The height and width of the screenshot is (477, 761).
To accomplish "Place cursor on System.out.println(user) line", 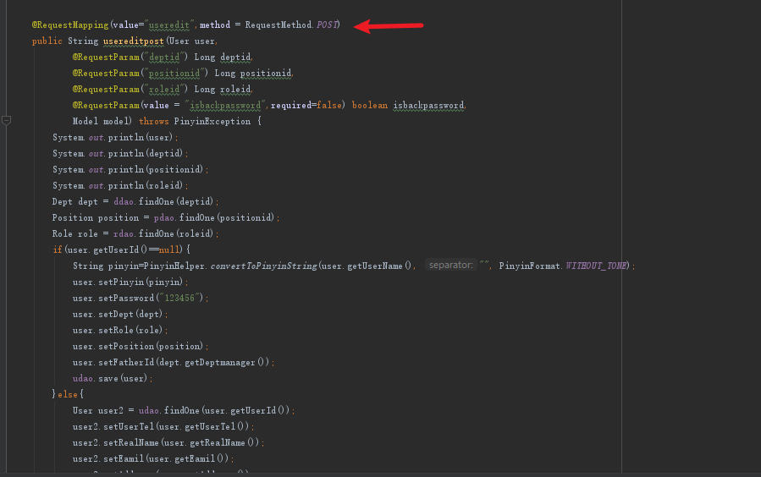I will tap(114, 137).
